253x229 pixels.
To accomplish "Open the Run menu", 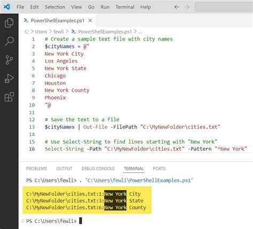I will point(105,7).
